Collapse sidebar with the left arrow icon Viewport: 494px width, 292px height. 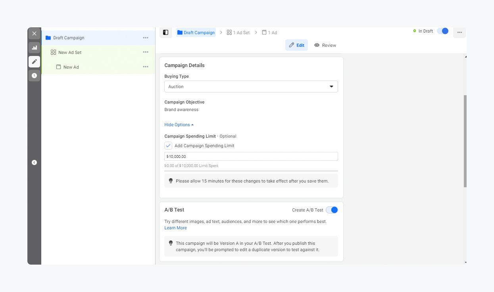click(34, 162)
